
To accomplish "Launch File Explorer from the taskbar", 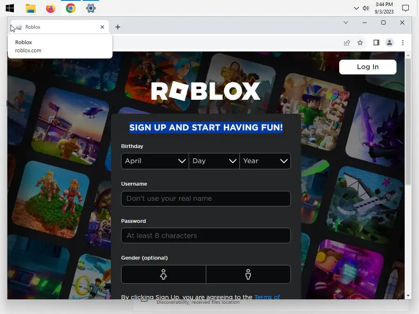I will point(30,8).
